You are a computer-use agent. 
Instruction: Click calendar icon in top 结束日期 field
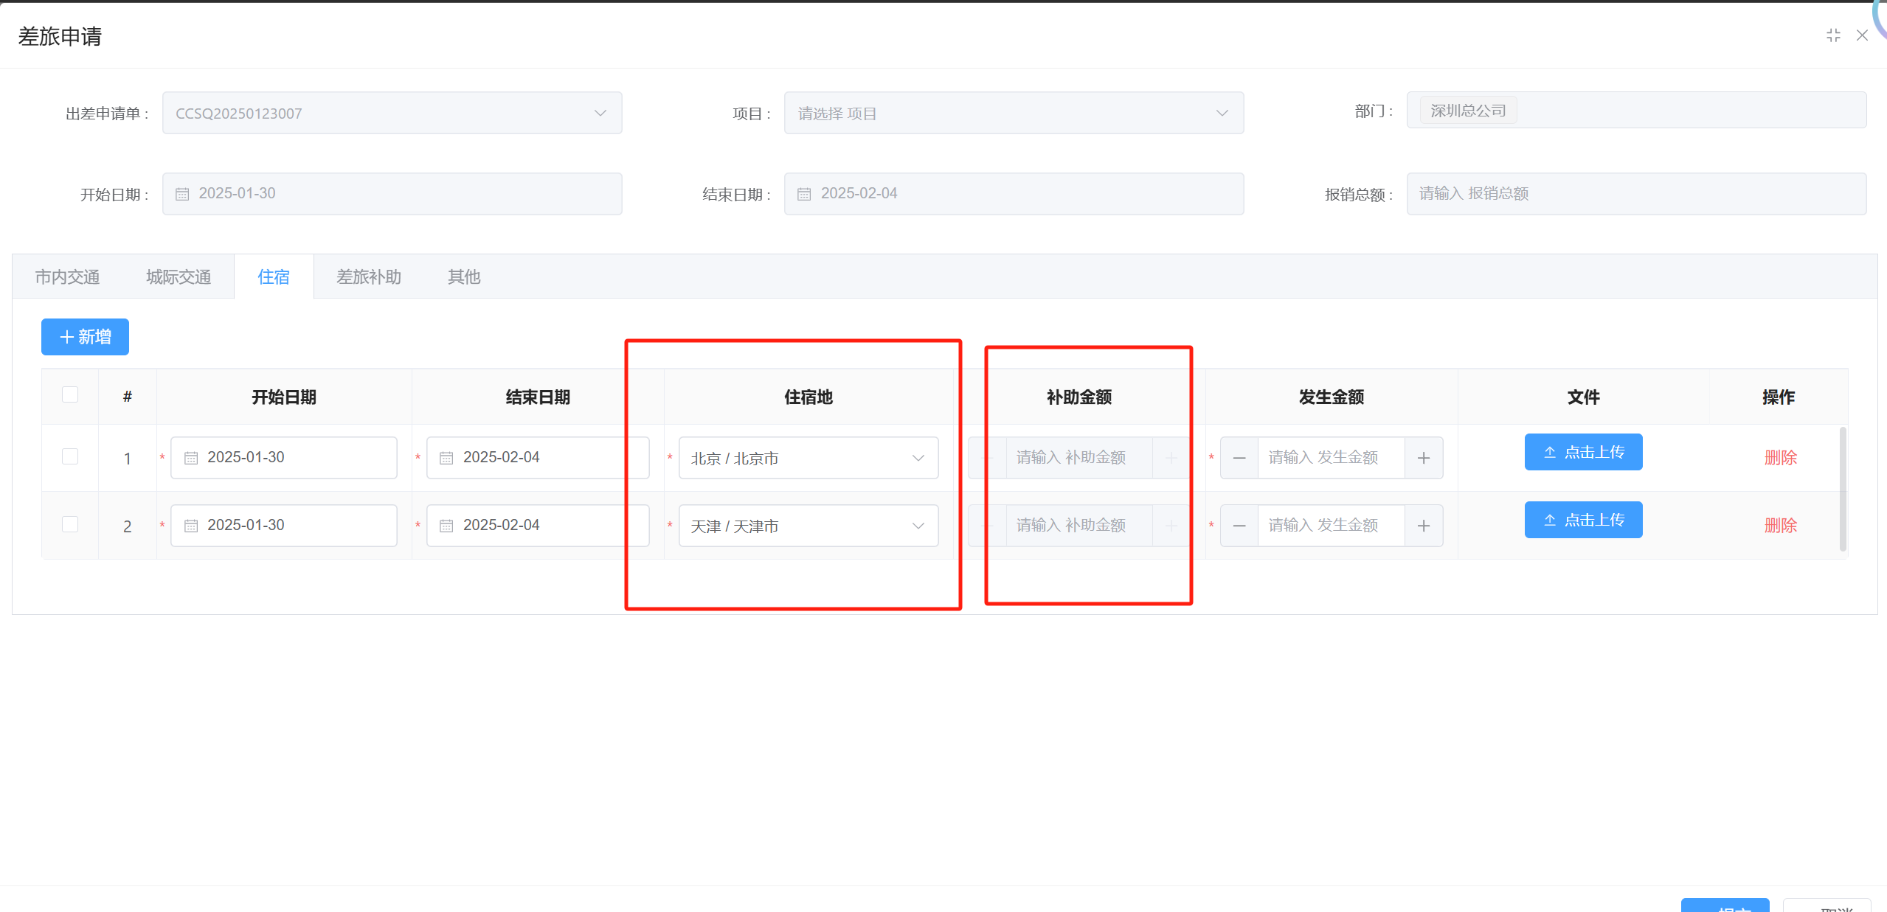[x=804, y=194]
